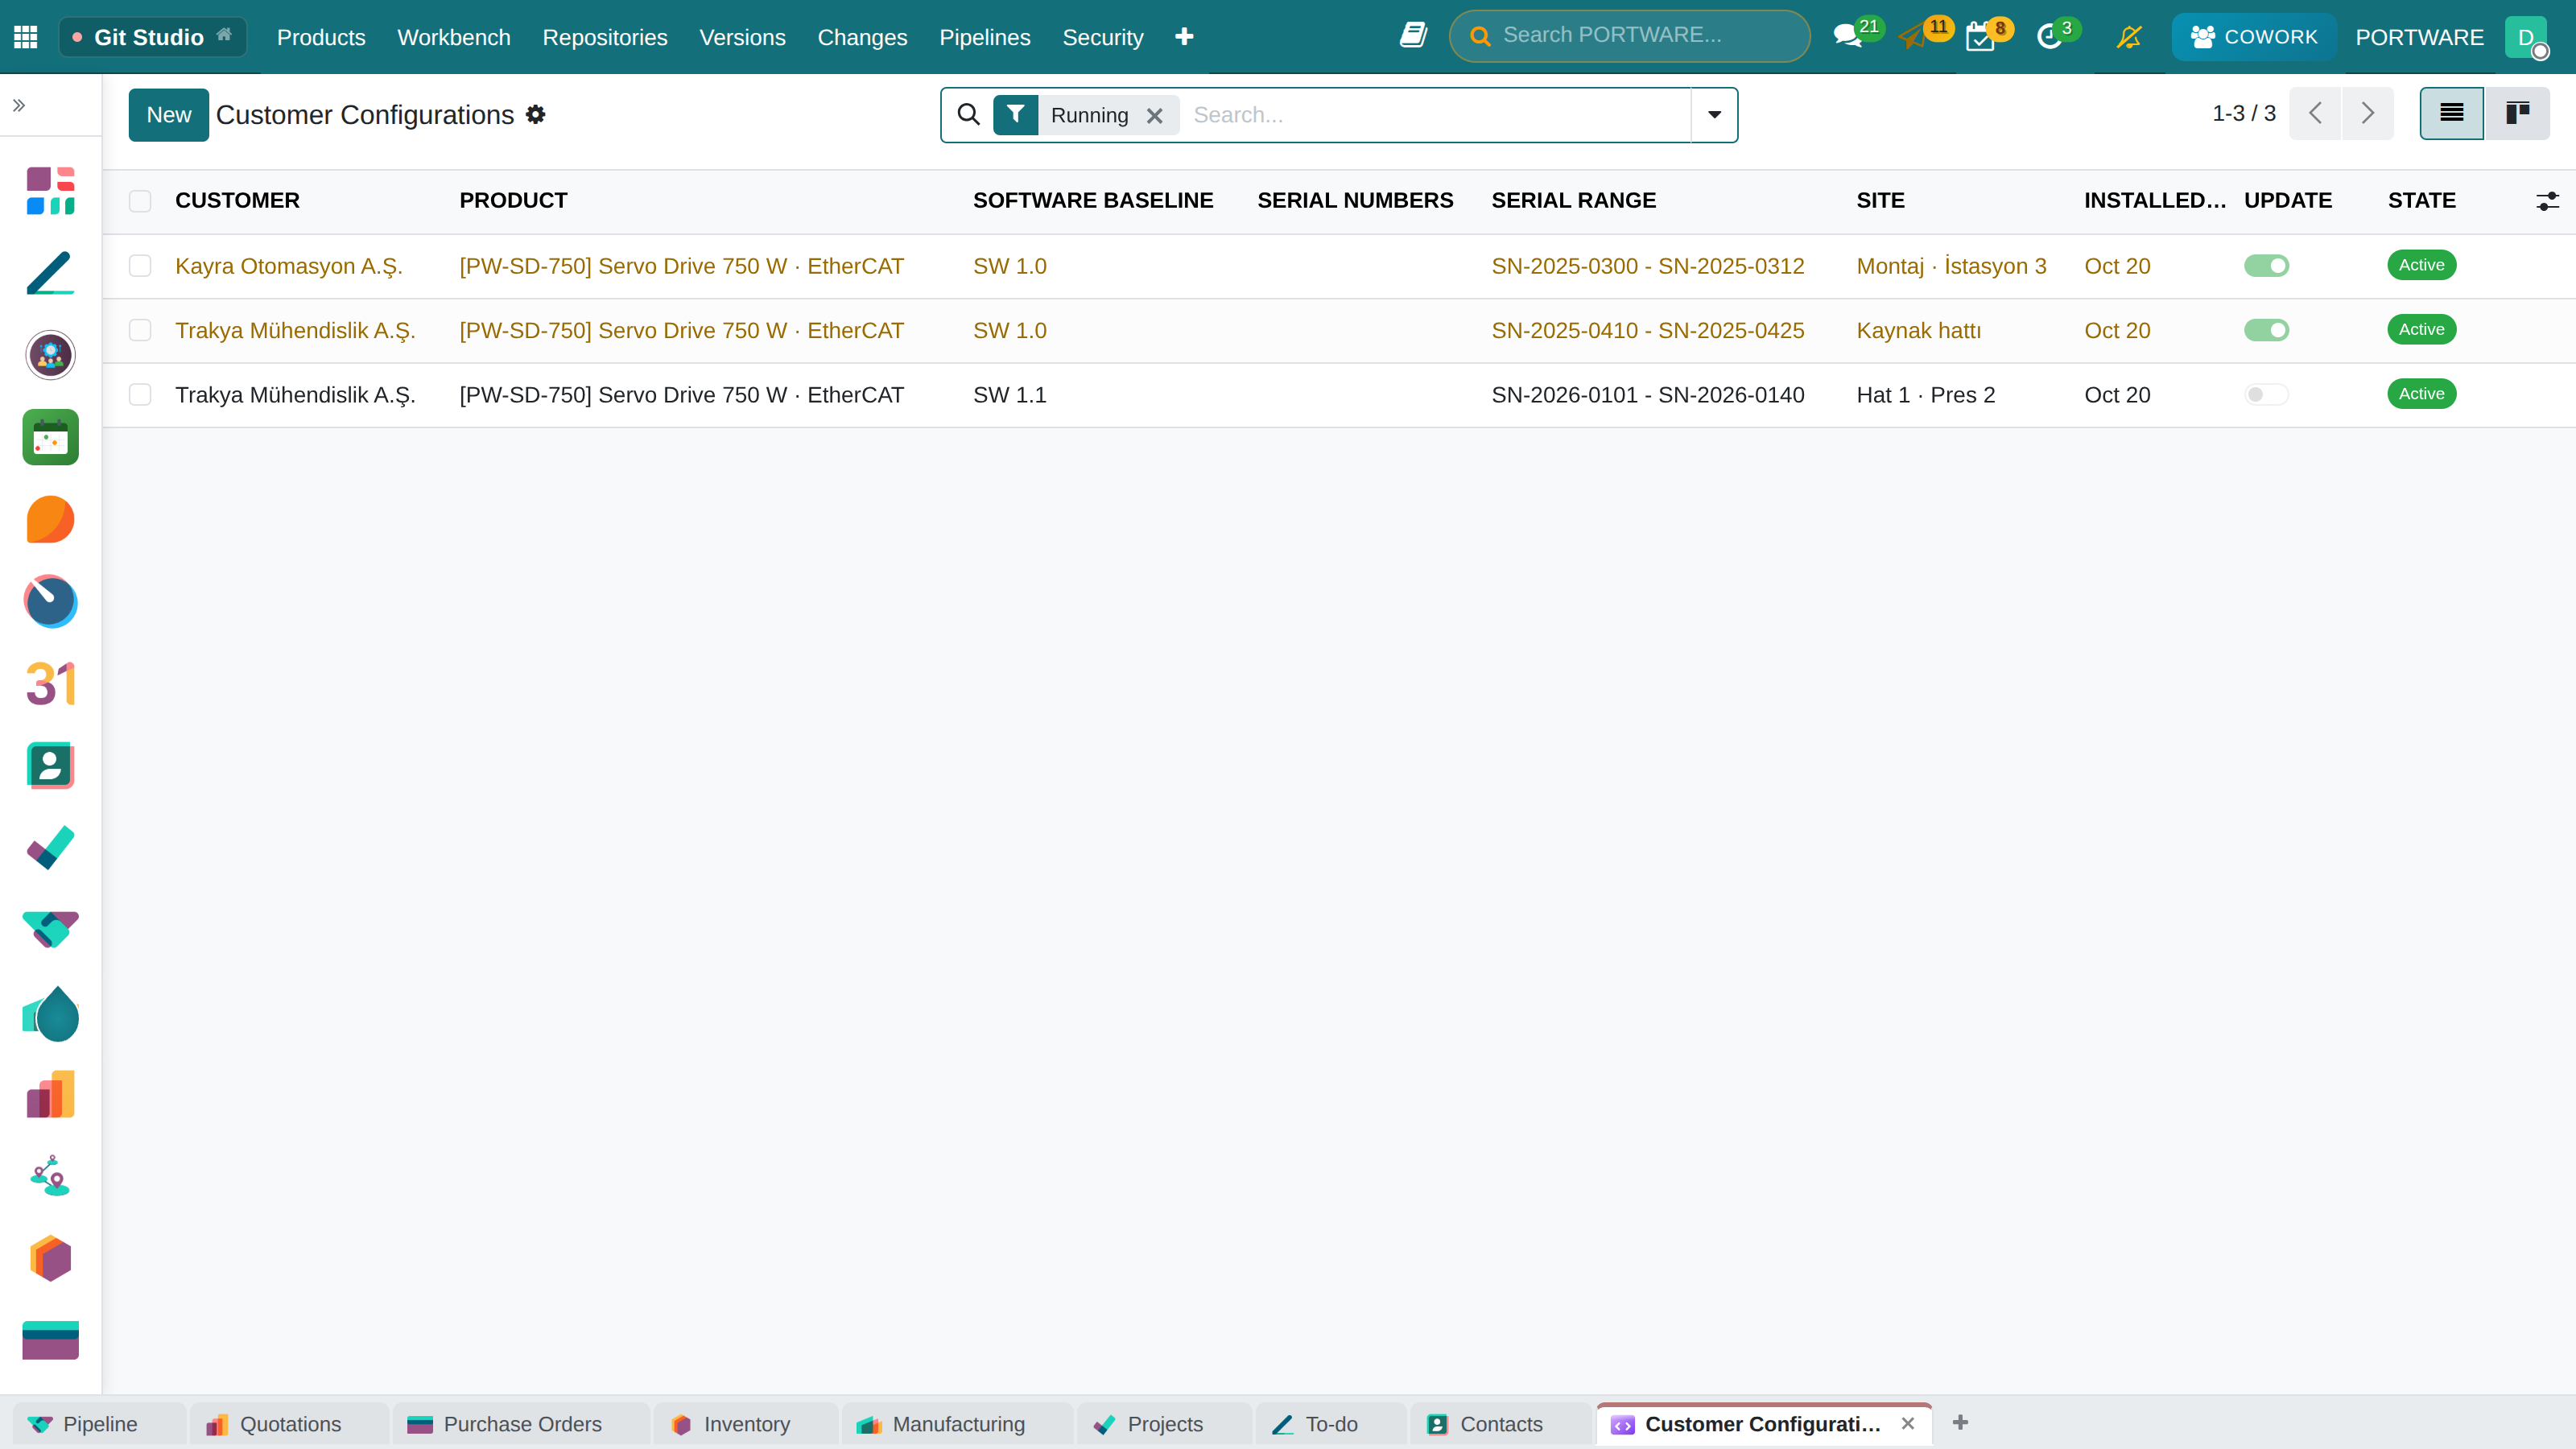
Task: Toggle update switch for Kaynak hattı row
Action: coord(2266,330)
